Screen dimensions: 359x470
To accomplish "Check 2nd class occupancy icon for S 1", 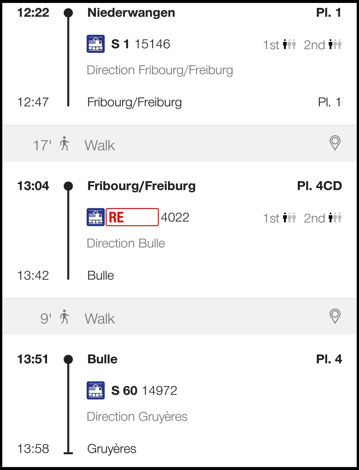I will pos(335,44).
